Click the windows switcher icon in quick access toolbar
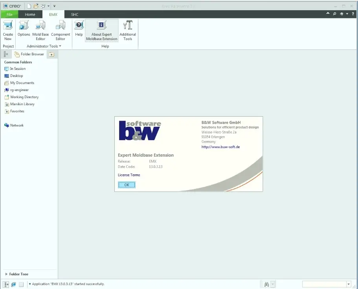 tap(43, 6)
